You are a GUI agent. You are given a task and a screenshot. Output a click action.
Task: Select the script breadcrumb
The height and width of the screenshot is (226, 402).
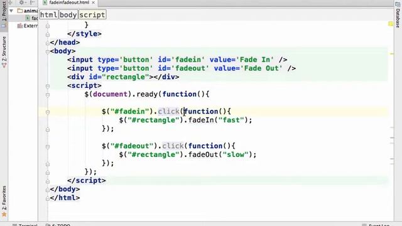92,15
